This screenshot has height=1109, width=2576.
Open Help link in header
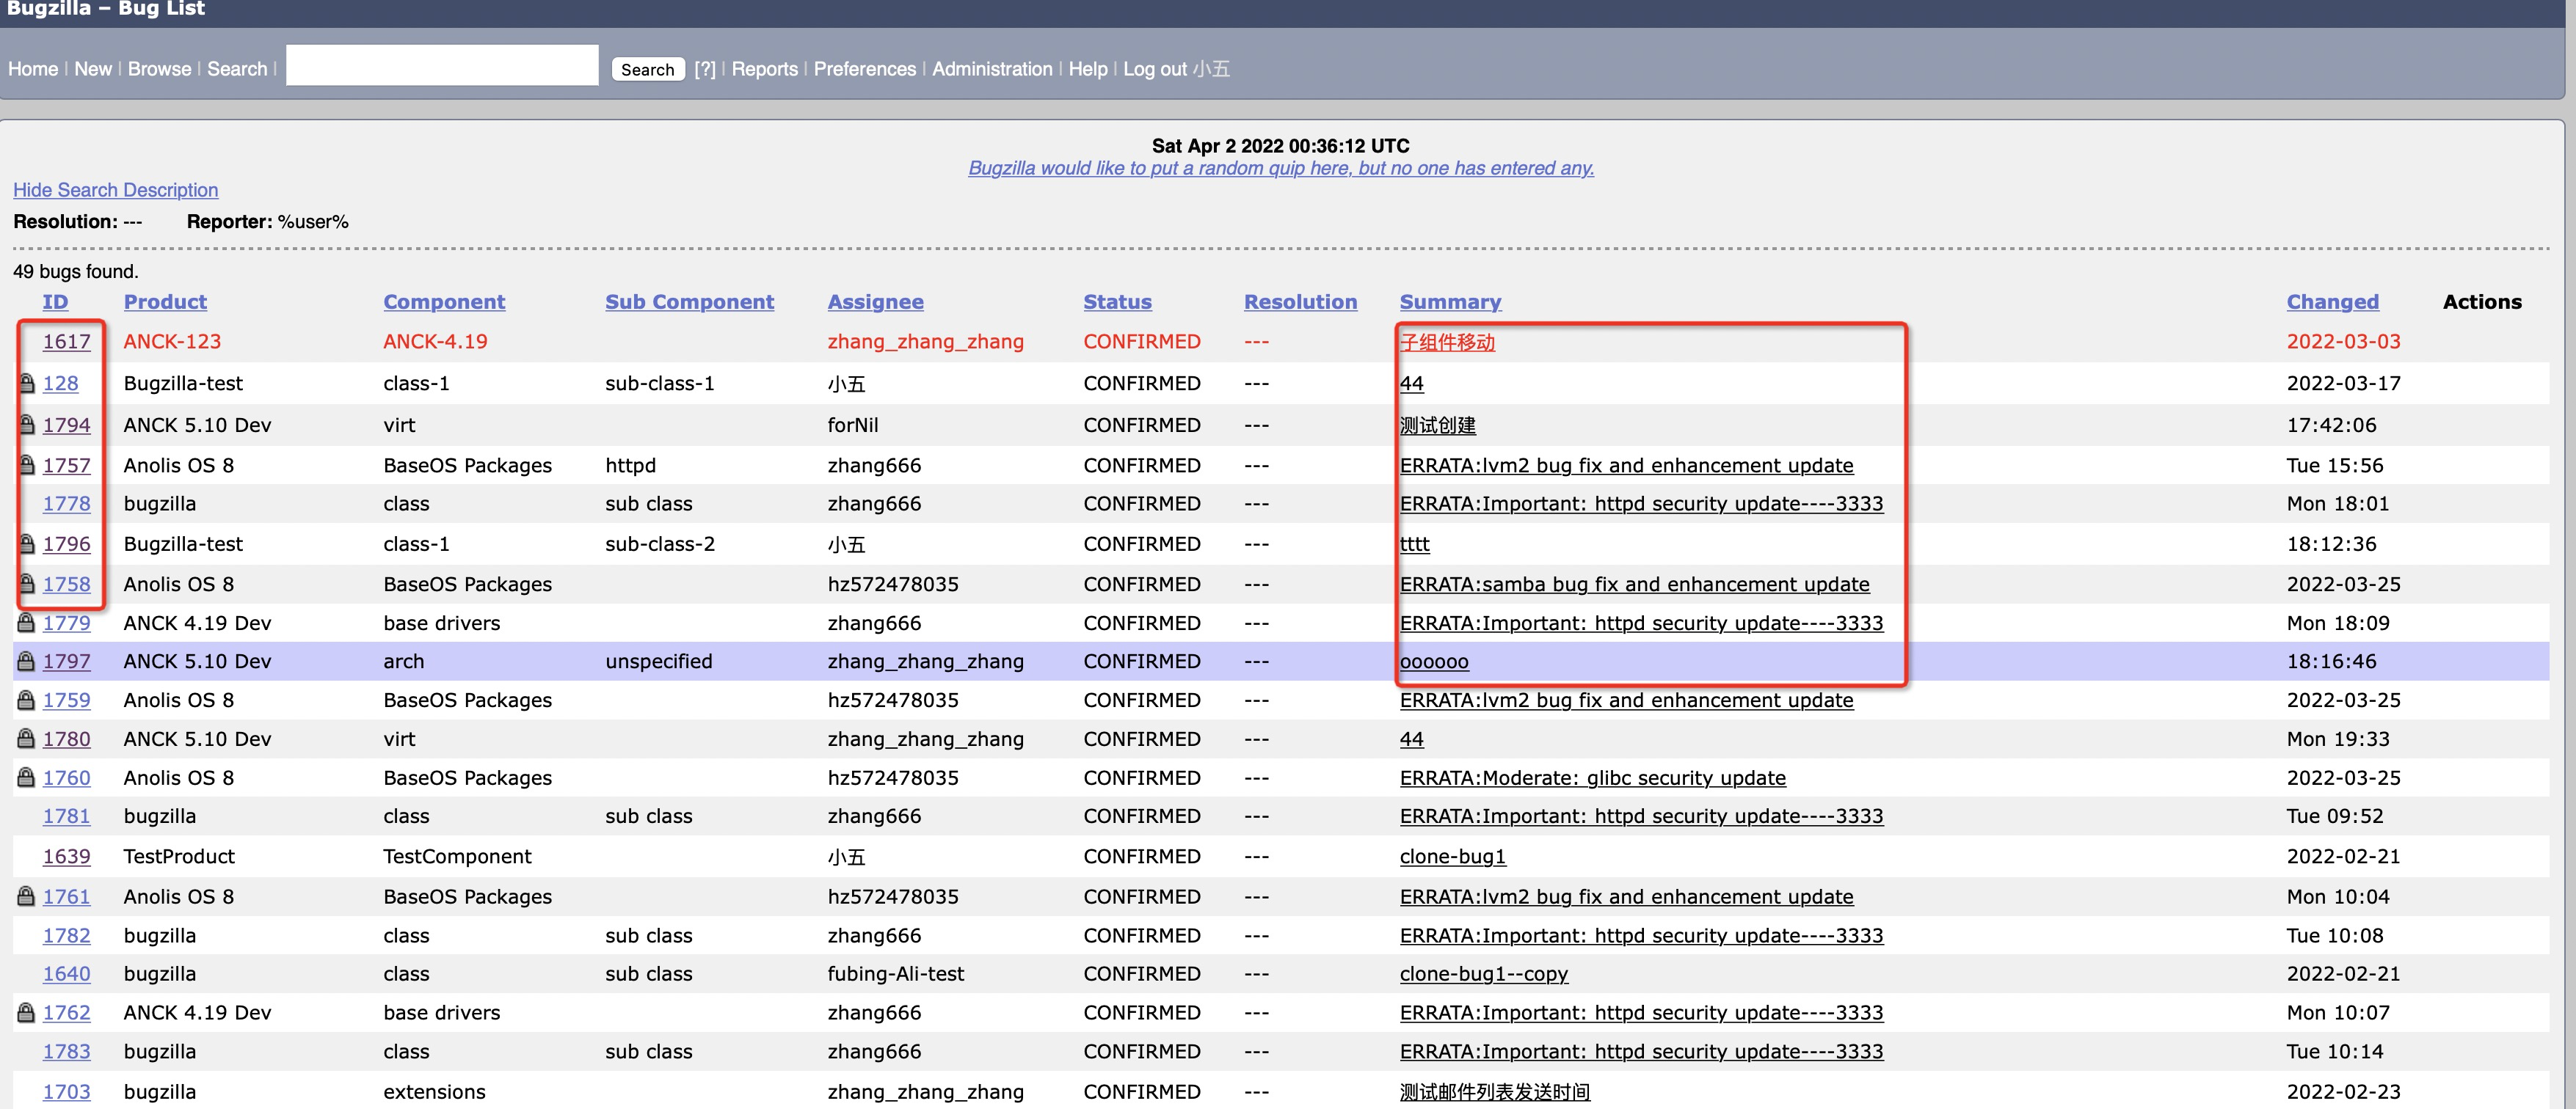click(x=1087, y=69)
